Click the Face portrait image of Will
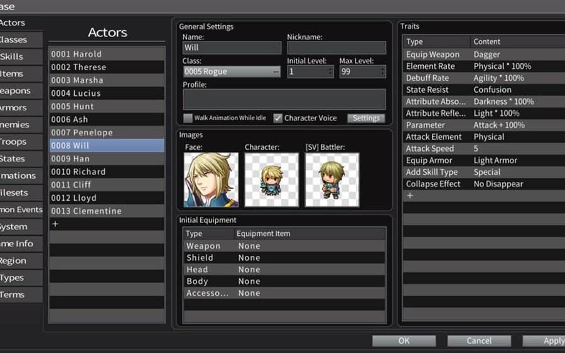Screen dimensions: 565x353 click(x=211, y=180)
